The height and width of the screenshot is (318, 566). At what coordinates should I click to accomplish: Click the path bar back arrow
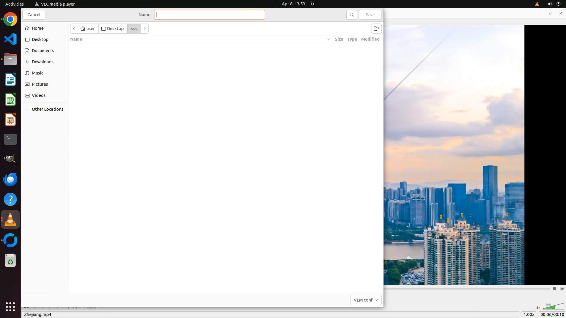[74, 29]
